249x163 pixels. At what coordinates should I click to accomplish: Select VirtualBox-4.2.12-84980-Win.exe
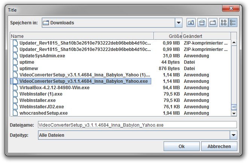[54, 88]
